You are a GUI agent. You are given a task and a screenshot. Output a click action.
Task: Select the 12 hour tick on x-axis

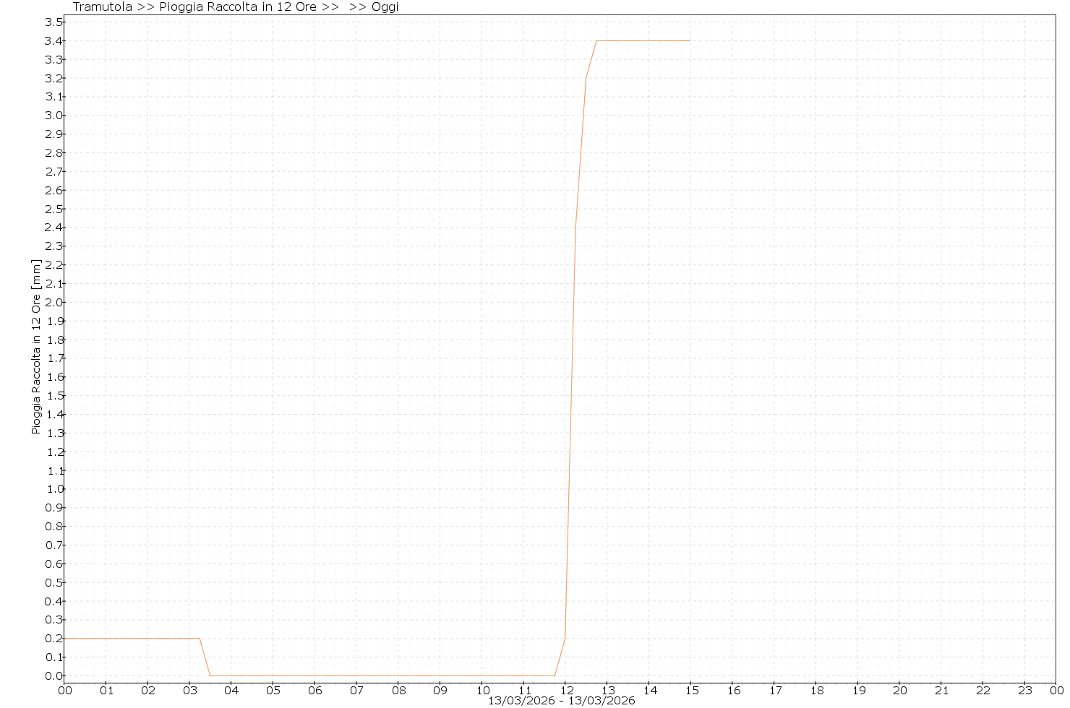566,690
